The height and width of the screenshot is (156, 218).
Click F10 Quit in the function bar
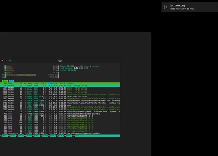click(76, 135)
